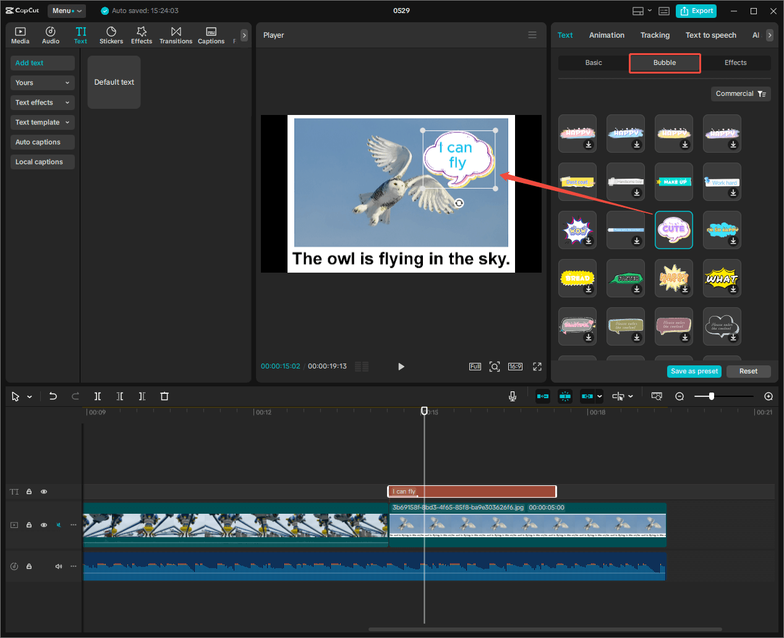Select the Transitions panel icon
Viewport: 784px width, 638px height.
pyautogui.click(x=176, y=35)
